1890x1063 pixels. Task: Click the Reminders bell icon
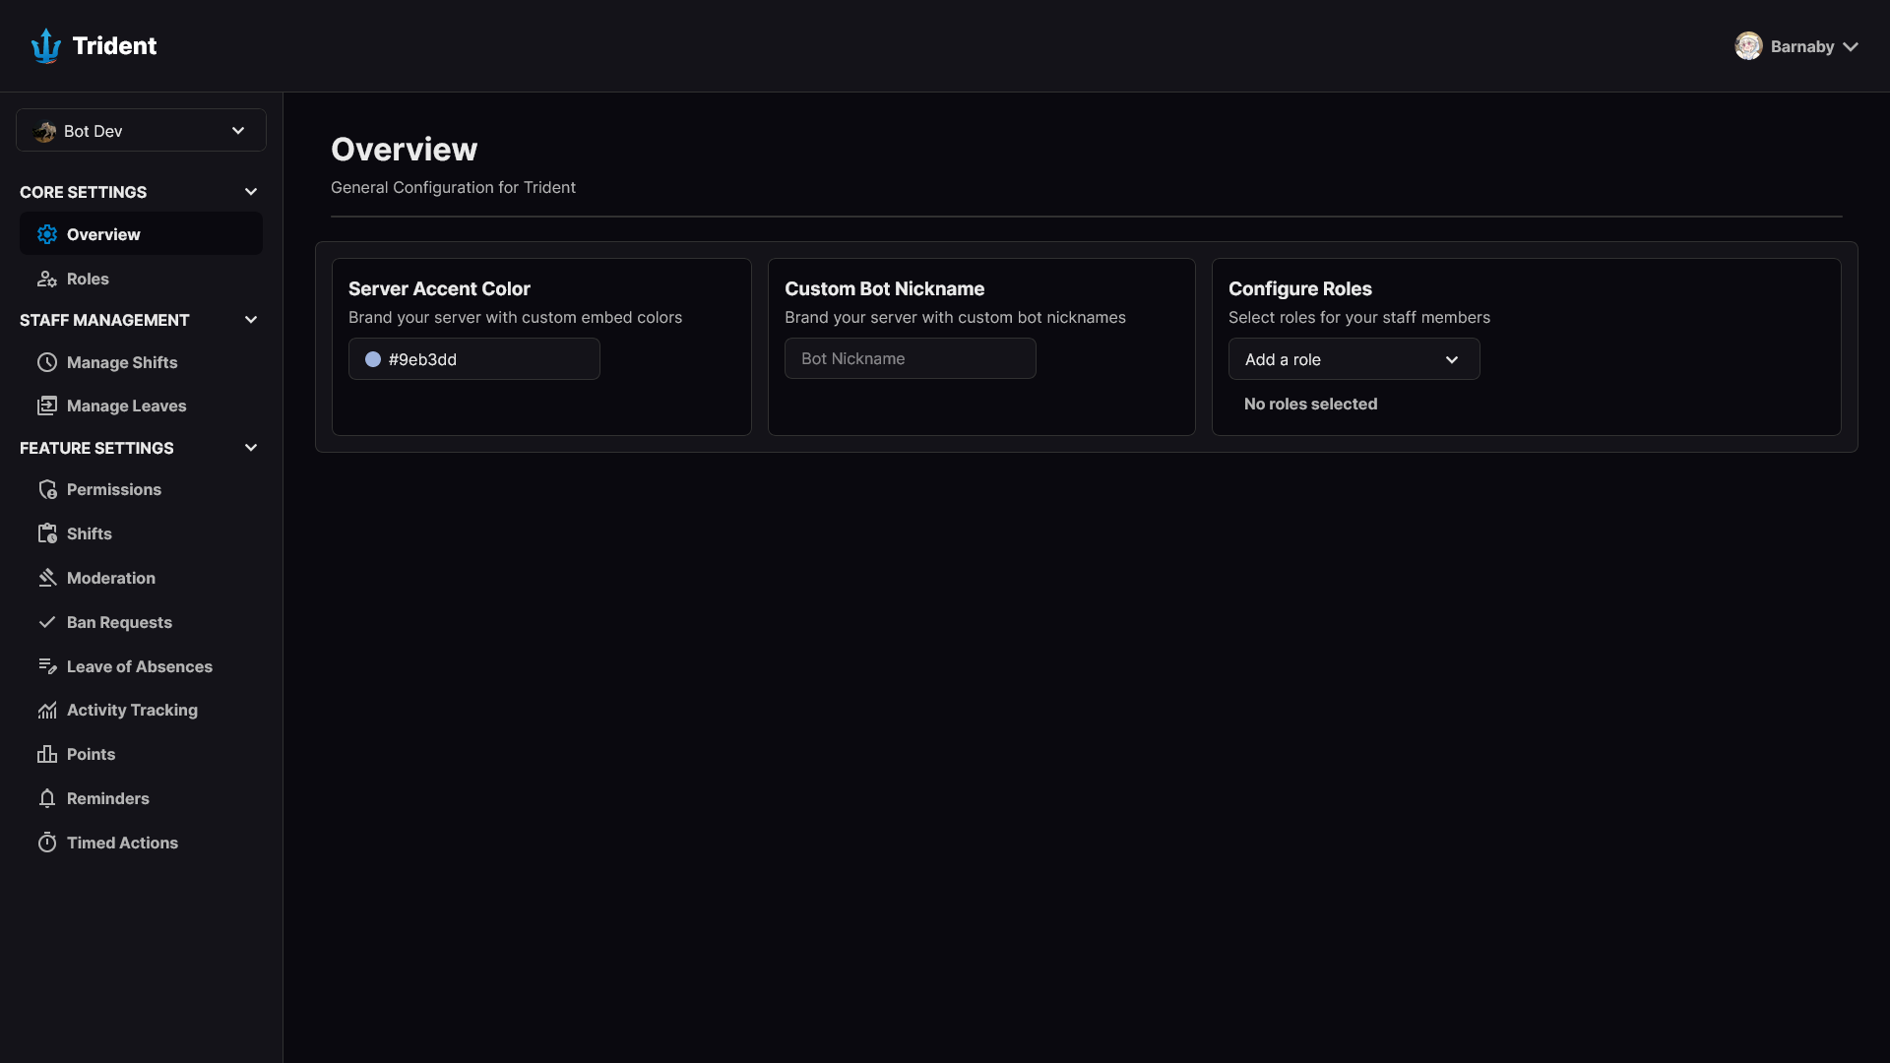click(x=47, y=798)
